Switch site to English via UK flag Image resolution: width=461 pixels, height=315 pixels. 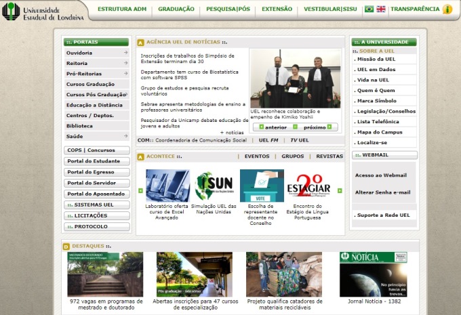point(381,9)
